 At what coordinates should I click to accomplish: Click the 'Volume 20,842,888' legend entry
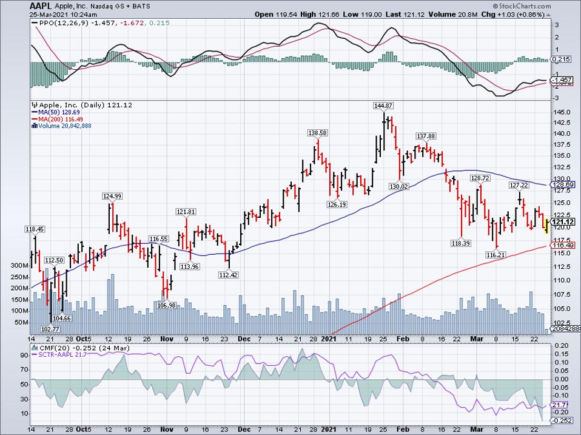coord(65,126)
